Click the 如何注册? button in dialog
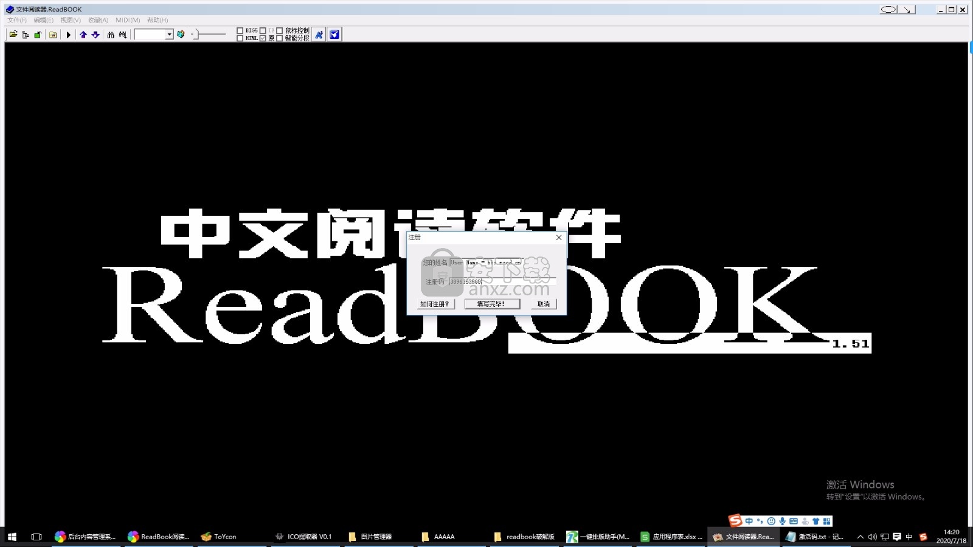The image size is (973, 547). (x=435, y=304)
